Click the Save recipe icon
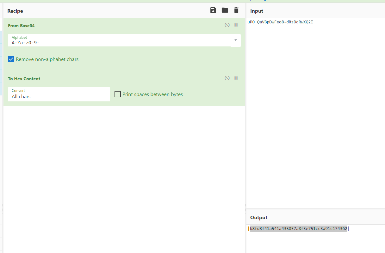 (213, 10)
